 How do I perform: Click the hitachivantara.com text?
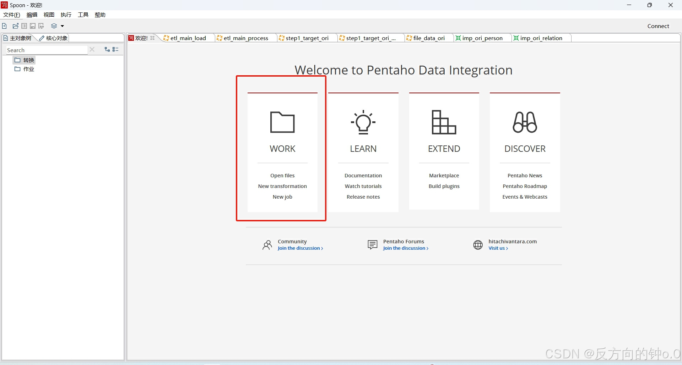point(513,242)
